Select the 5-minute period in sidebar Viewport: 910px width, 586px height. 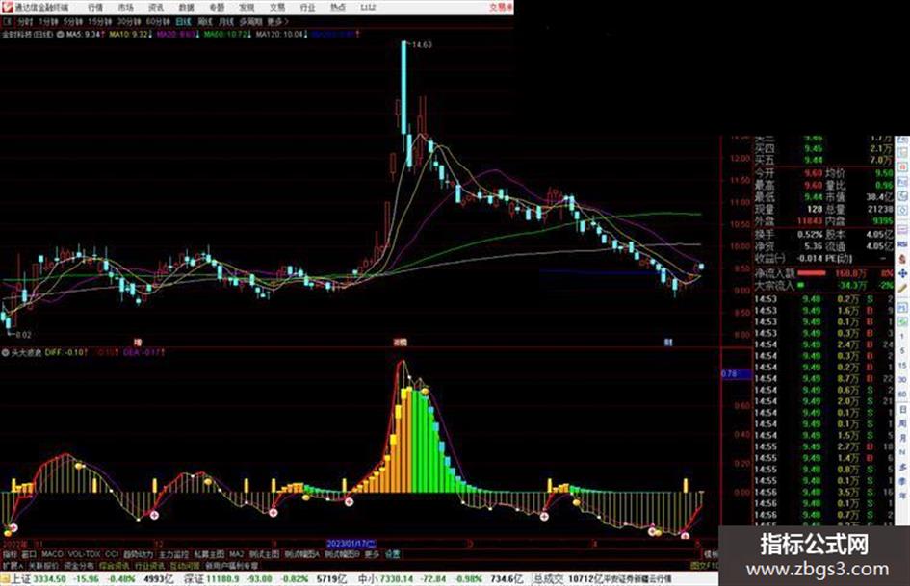coord(902,351)
